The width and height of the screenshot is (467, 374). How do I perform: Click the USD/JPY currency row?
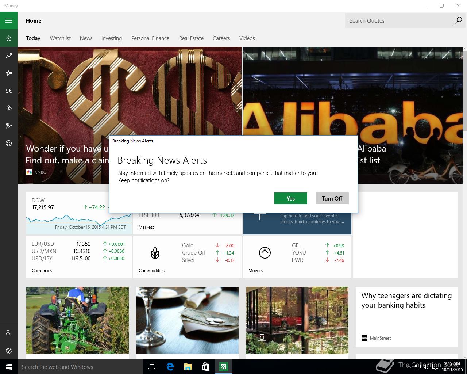[x=78, y=259]
